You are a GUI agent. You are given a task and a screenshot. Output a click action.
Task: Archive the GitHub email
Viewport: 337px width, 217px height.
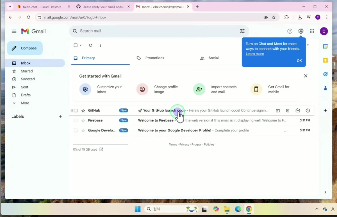point(278,111)
